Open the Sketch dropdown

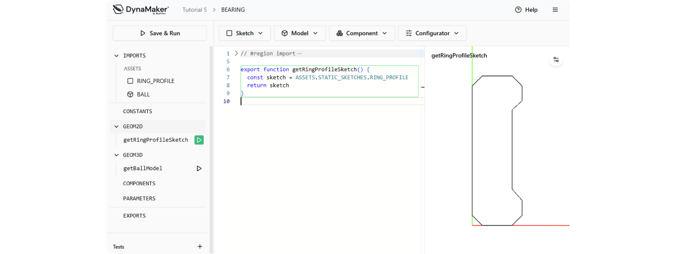[x=245, y=33]
